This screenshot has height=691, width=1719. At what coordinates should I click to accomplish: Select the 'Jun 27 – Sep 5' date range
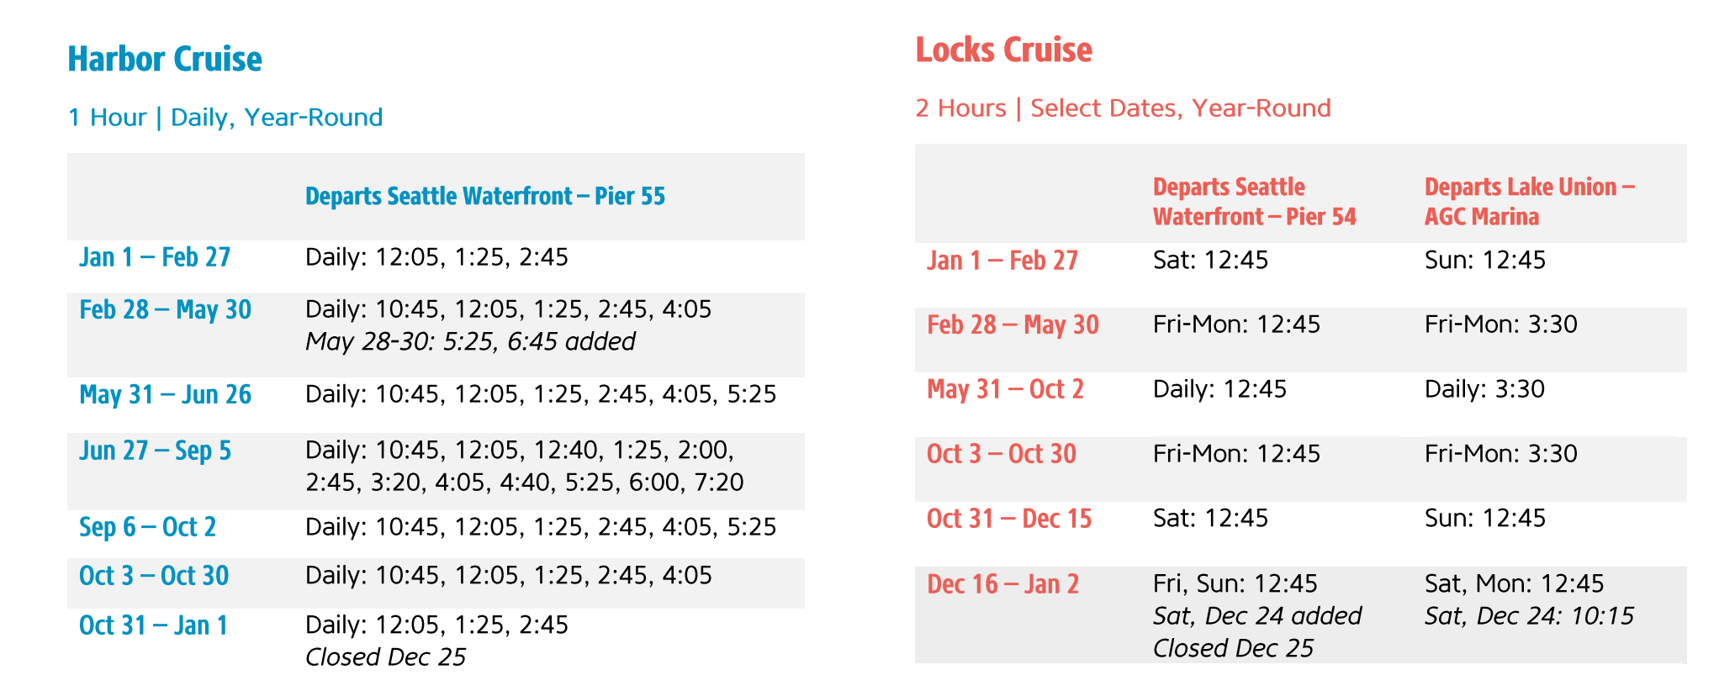click(x=155, y=451)
